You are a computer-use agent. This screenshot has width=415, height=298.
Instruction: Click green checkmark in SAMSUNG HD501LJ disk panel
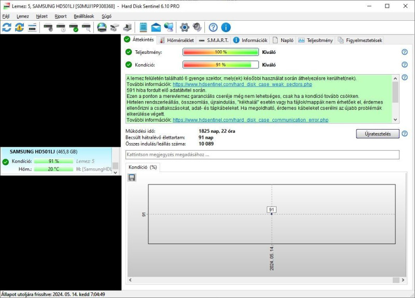click(x=6, y=162)
